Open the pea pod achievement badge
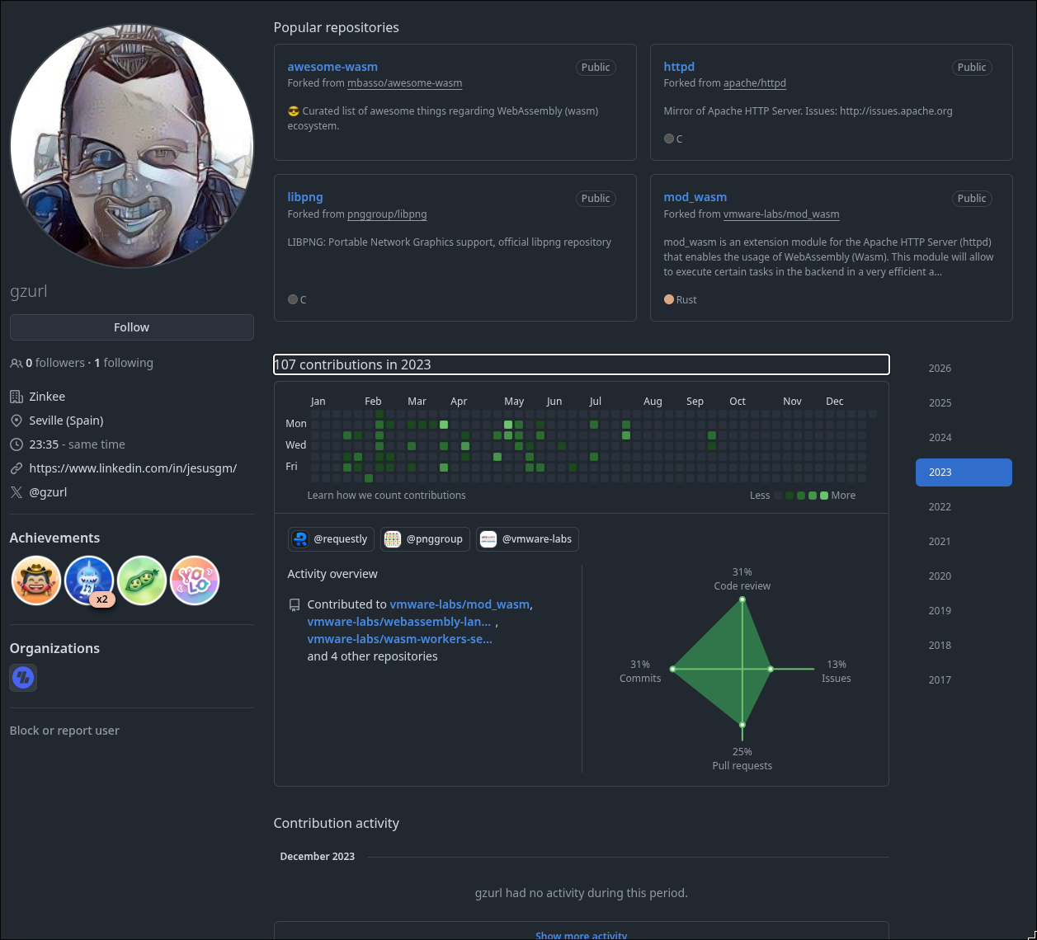 click(142, 580)
